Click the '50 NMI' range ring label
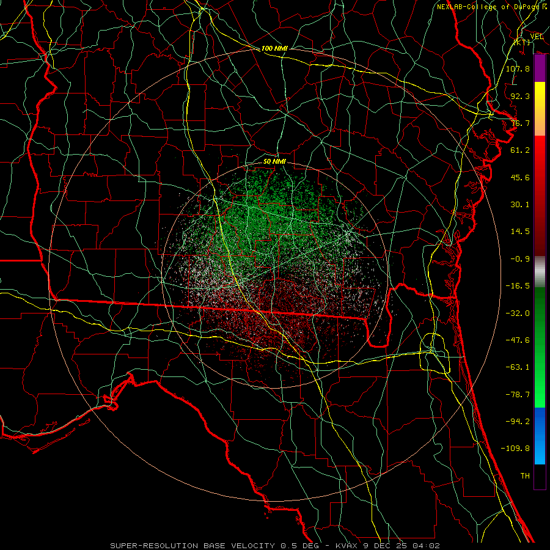The height and width of the screenshot is (550, 550). click(274, 161)
